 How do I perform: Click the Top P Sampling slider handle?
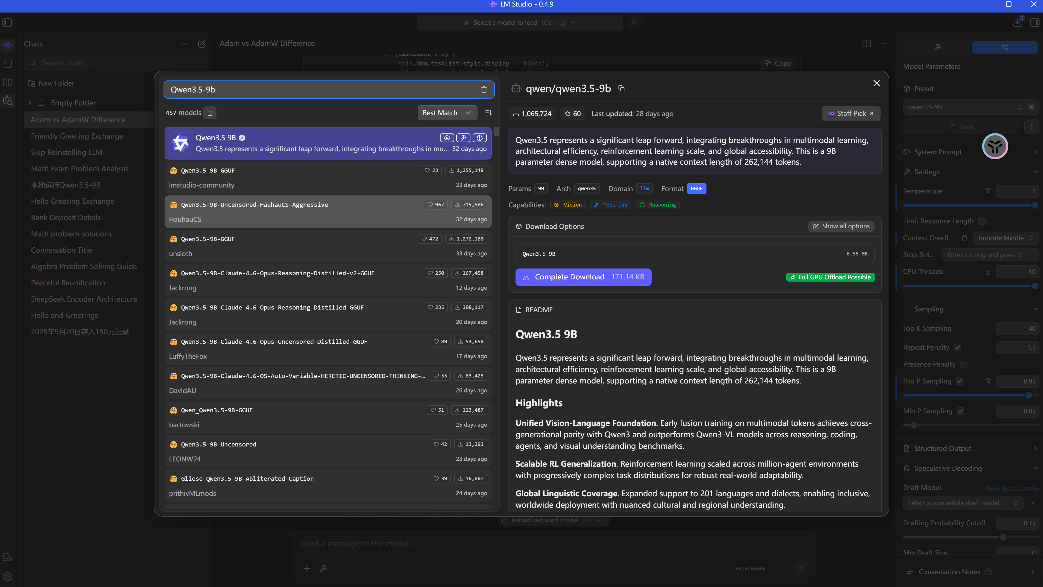[1028, 395]
